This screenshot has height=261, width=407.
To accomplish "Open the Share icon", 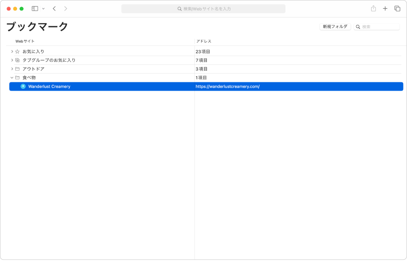I will (373, 9).
